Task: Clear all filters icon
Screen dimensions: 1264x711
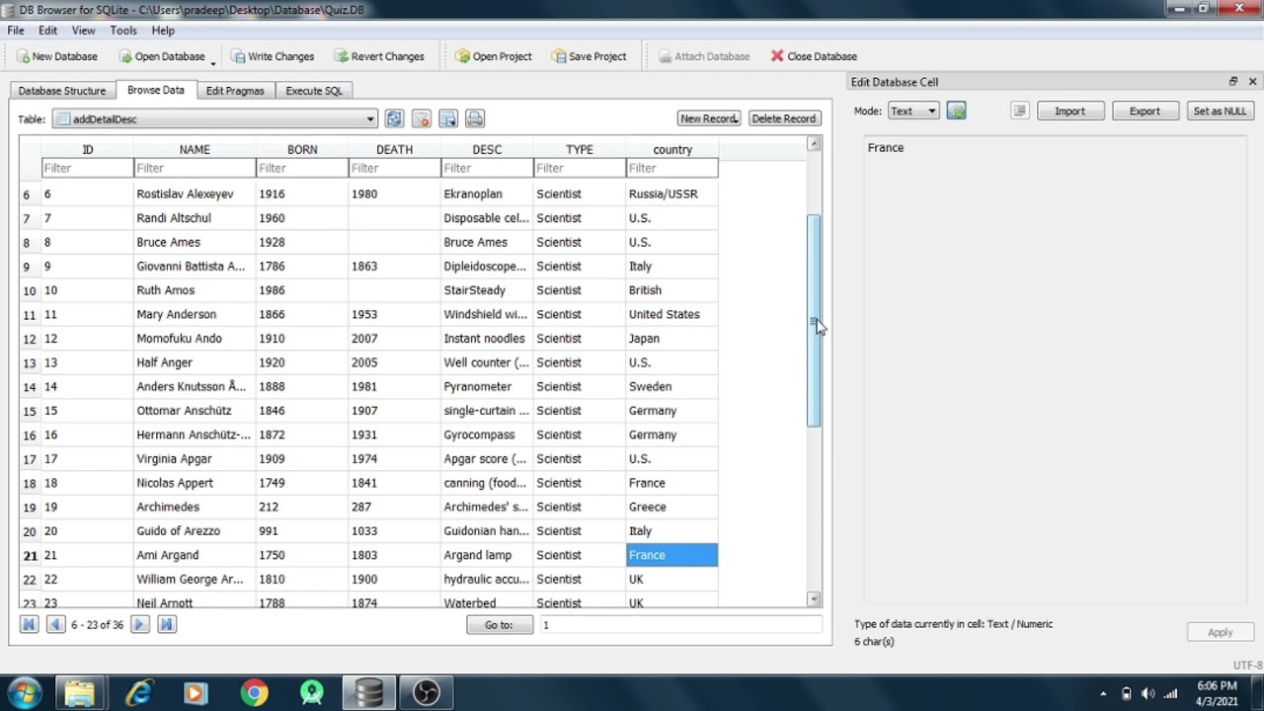Action: click(421, 118)
